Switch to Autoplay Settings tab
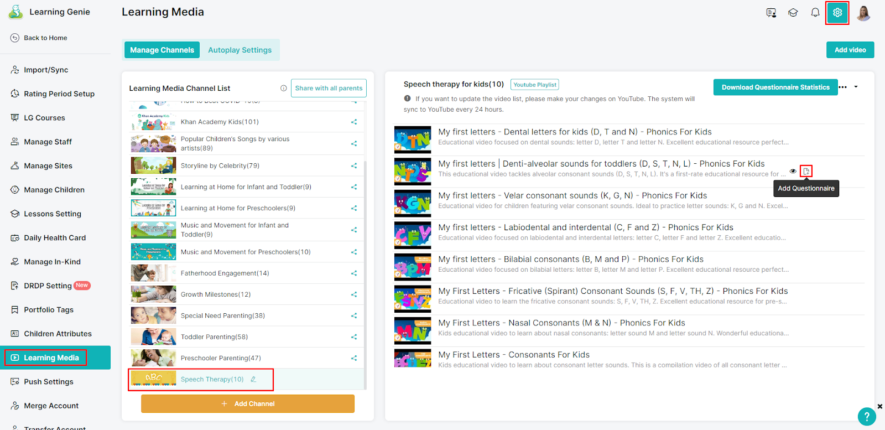This screenshot has width=885, height=430. click(240, 50)
